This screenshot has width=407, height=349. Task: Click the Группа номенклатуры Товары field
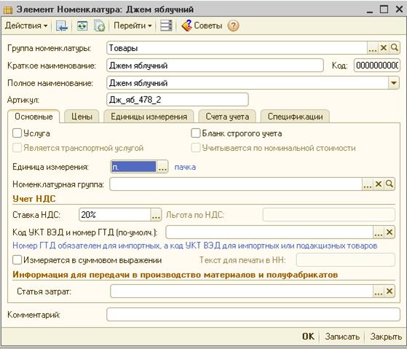[237, 48]
